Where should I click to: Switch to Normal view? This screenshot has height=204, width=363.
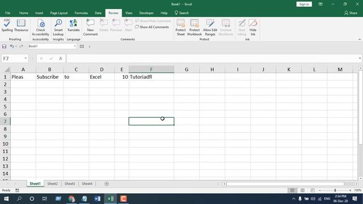[x=293, y=190]
